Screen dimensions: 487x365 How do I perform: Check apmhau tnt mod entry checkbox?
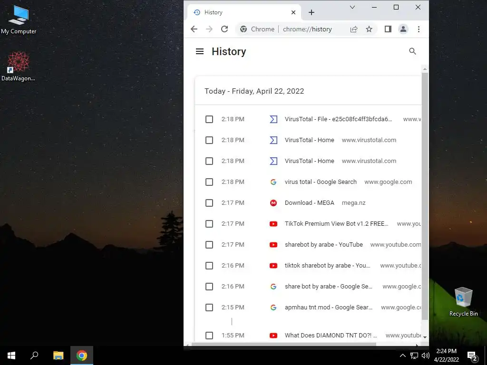[x=209, y=307]
